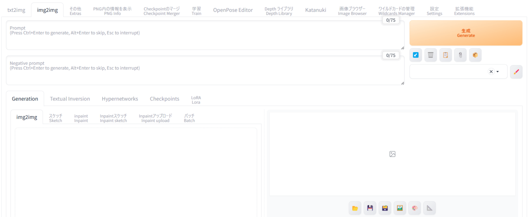Select the Inpaint sketch sub-tab
The height and width of the screenshot is (217, 531).
tap(113, 118)
